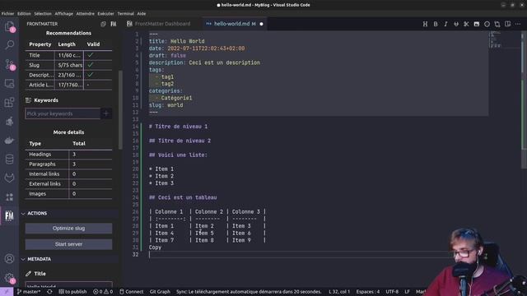Select the Front Matter FM activity icon

[x=9, y=215]
